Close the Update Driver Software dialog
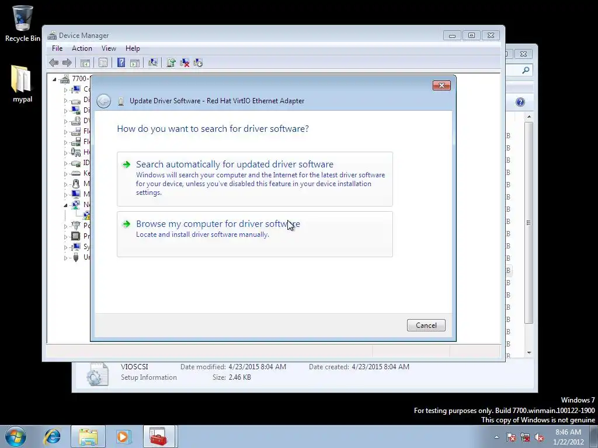Screen dimensions: 598x448 click(x=441, y=85)
